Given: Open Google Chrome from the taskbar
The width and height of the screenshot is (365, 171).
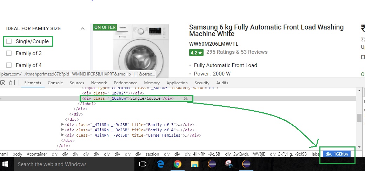Looking at the screenshot, I should pyautogui.click(x=177, y=164).
